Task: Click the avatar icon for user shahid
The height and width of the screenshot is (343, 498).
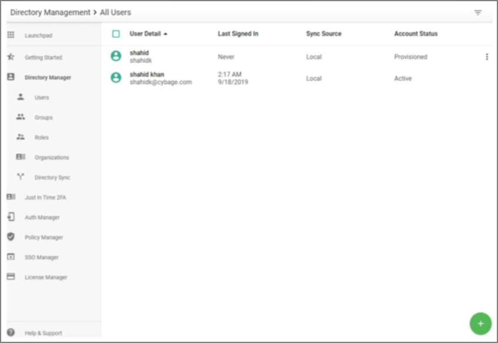Action: tap(116, 56)
